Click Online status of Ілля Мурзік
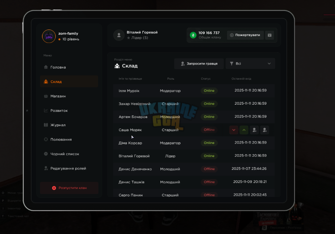Viewport: 335px width, 234px height. [x=209, y=91]
